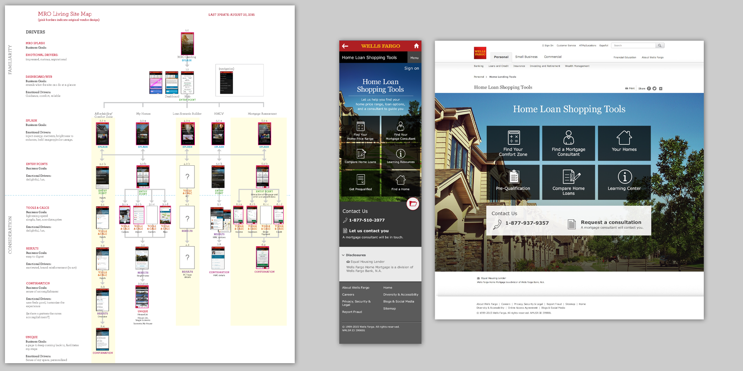The height and width of the screenshot is (371, 743).
Task: Share the page via Twitter icon
Action: point(654,89)
